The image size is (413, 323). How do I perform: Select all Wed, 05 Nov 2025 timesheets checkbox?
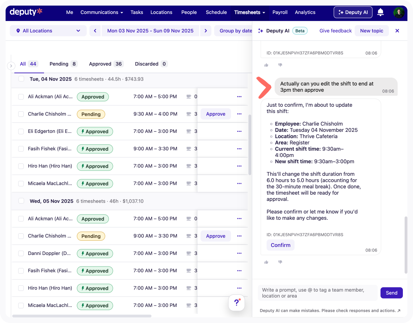pyautogui.click(x=21, y=201)
